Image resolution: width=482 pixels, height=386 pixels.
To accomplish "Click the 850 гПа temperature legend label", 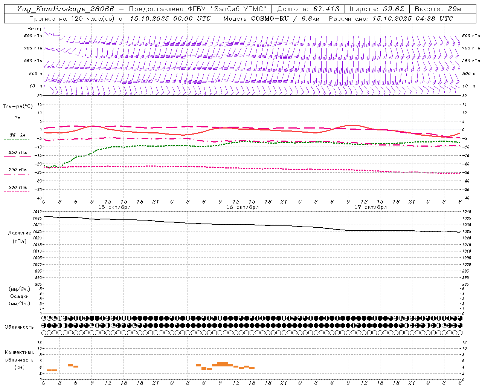I will point(18,153).
